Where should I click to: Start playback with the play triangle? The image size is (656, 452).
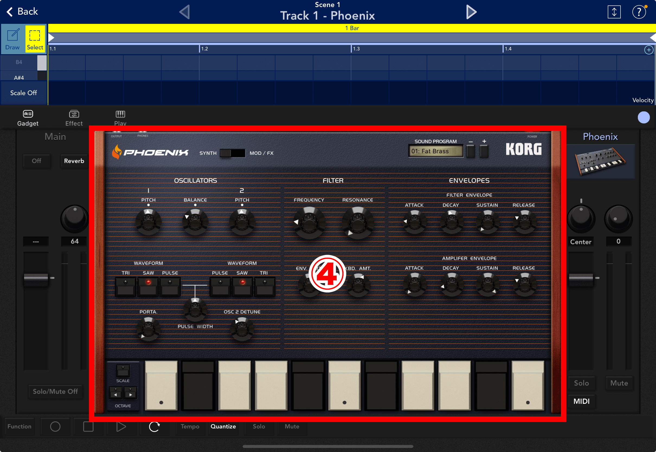click(121, 427)
